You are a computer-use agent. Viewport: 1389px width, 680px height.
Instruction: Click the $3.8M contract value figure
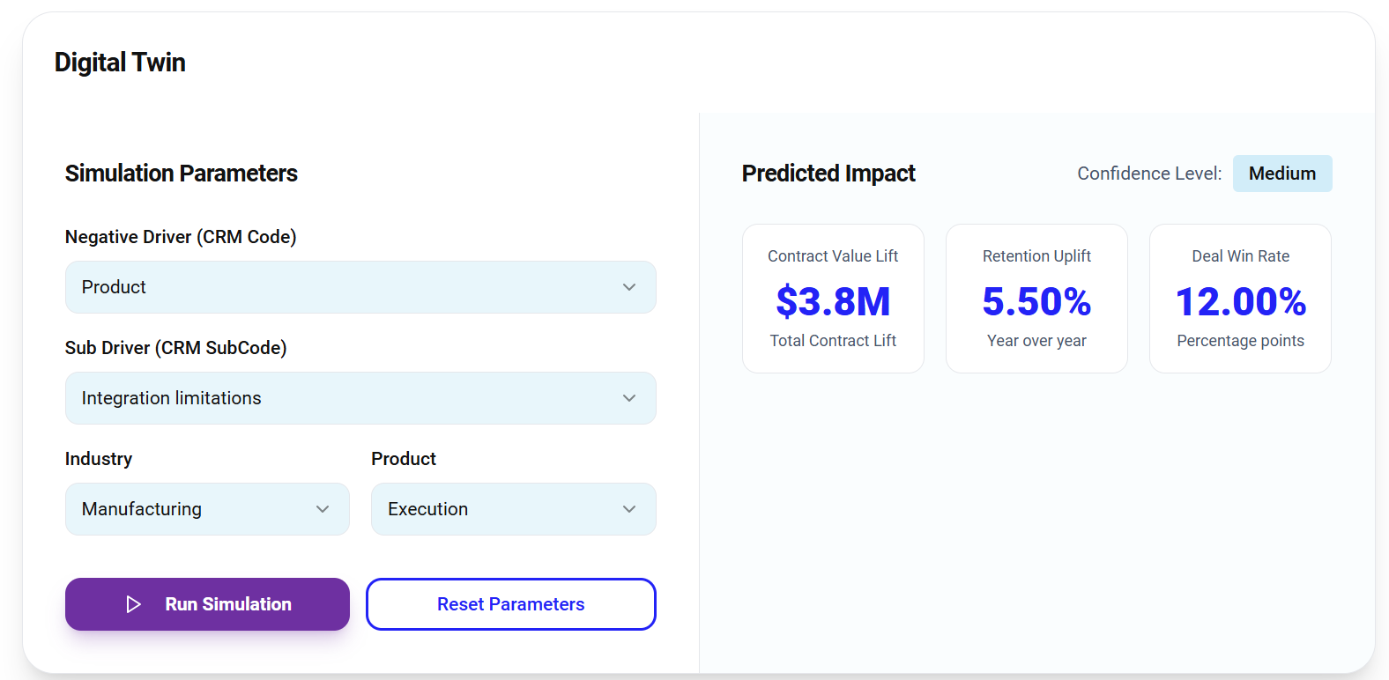pyautogui.click(x=833, y=302)
